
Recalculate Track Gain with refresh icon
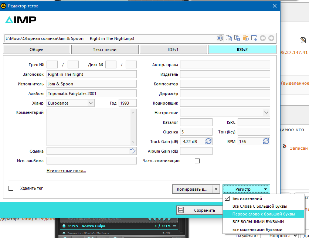click(208, 141)
